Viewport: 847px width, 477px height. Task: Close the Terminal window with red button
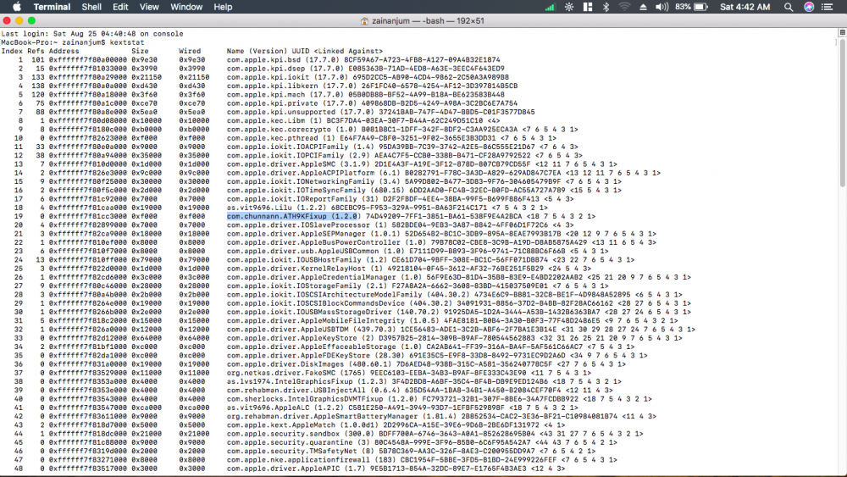coord(7,20)
